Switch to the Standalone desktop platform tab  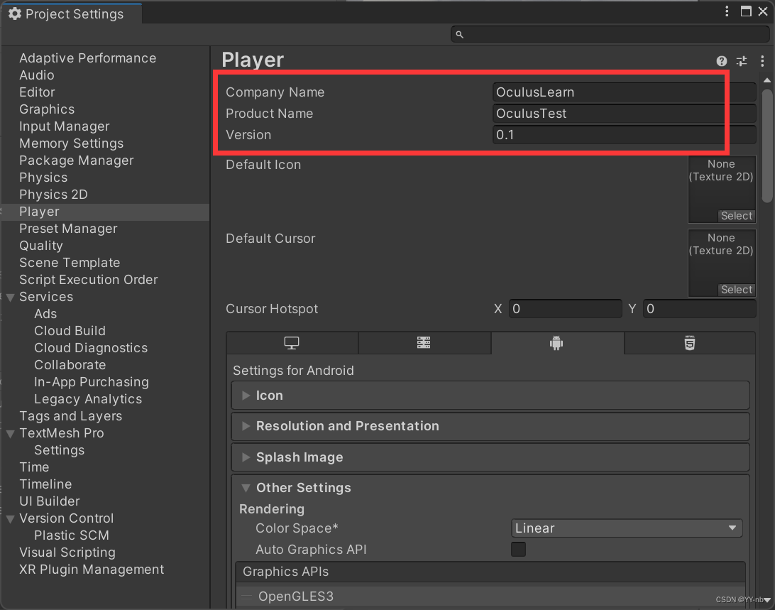[x=292, y=343]
